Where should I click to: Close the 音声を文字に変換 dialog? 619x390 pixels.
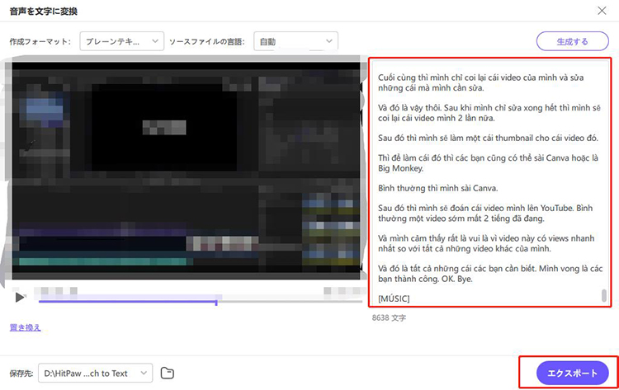tap(601, 11)
